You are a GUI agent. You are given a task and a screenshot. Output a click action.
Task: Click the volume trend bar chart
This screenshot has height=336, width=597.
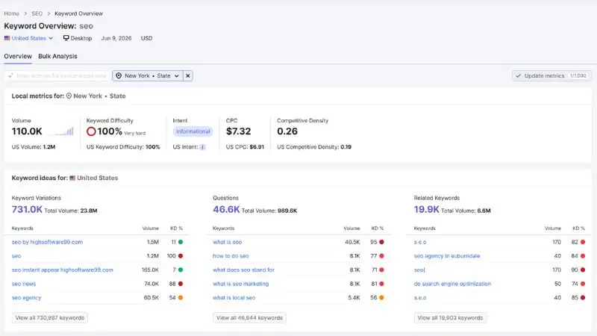[x=63, y=131]
